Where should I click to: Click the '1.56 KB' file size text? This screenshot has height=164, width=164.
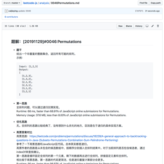[x=34, y=26]
